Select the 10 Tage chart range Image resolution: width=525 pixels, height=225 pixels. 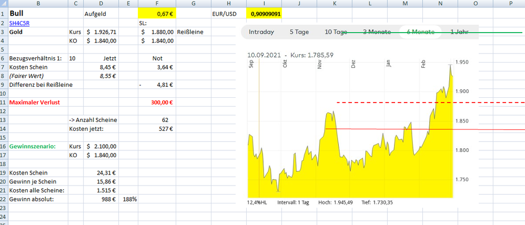336,32
